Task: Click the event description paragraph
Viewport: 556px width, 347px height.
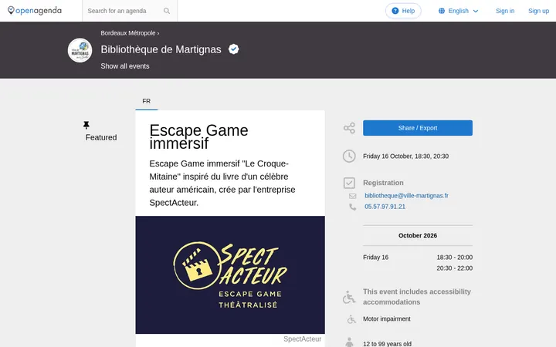Action: tap(222, 183)
